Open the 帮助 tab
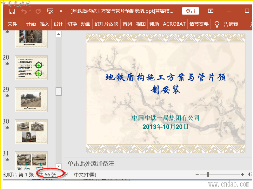This screenshot has height=190, width=254. [154, 24]
